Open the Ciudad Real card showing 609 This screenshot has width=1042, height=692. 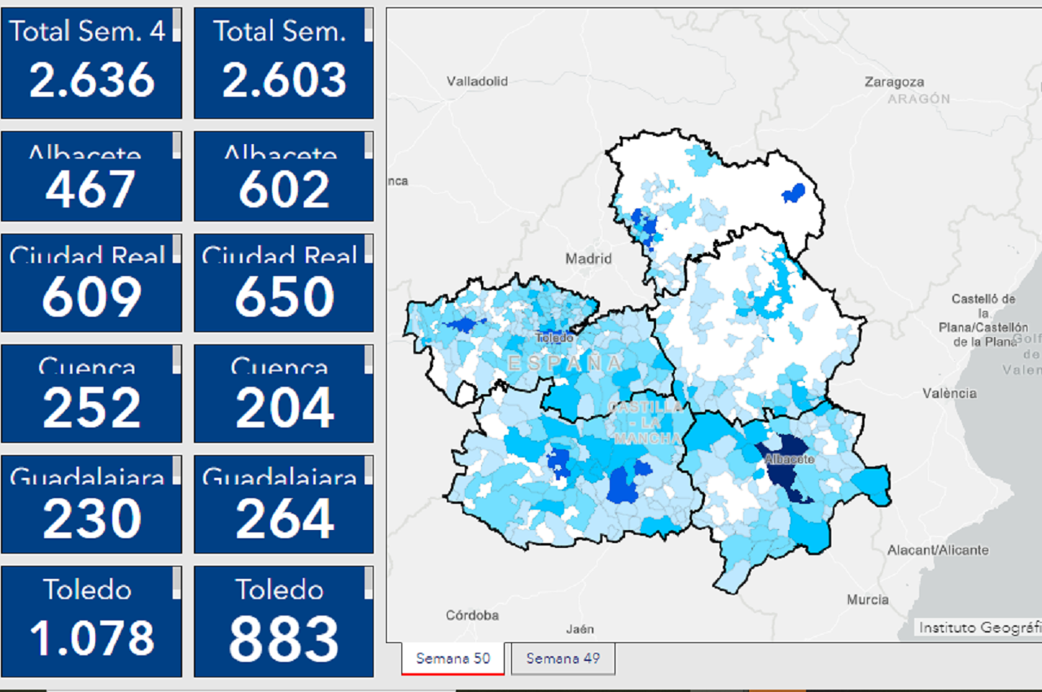pos(91,283)
